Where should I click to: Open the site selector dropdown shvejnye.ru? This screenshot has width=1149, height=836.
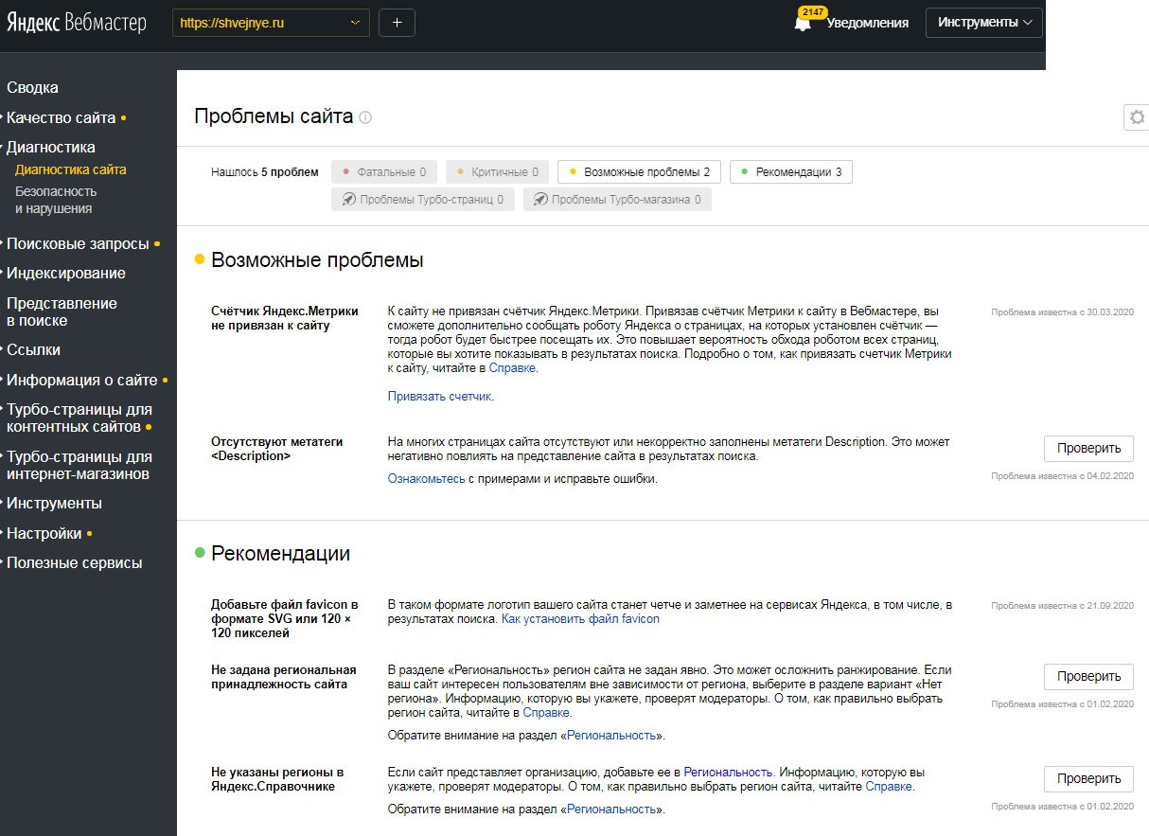click(271, 23)
